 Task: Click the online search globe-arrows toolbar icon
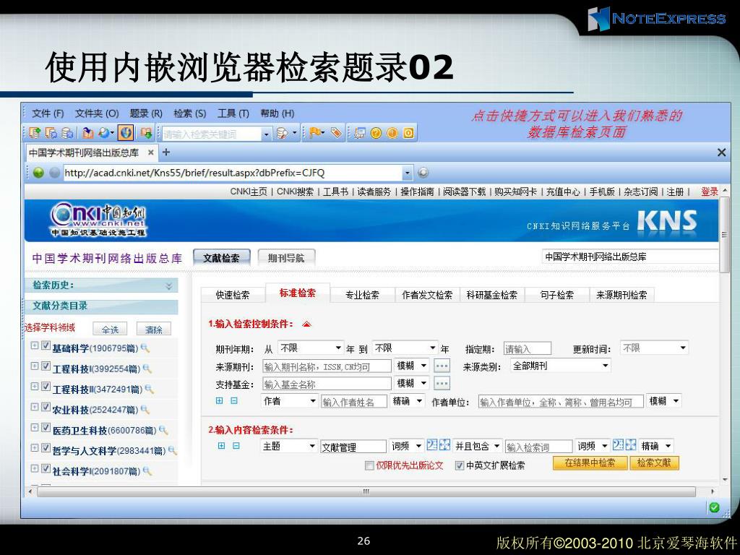(x=104, y=133)
